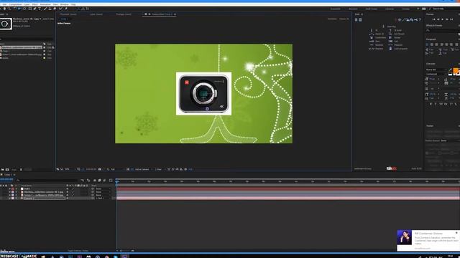Switch to the Libraries workspace
Image resolution: width=460 pixels, height=258 pixels.
(x=390, y=9)
